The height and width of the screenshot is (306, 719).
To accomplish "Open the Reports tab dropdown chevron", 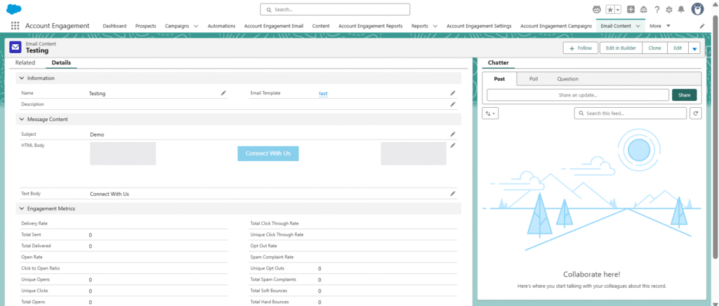I will [x=435, y=26].
